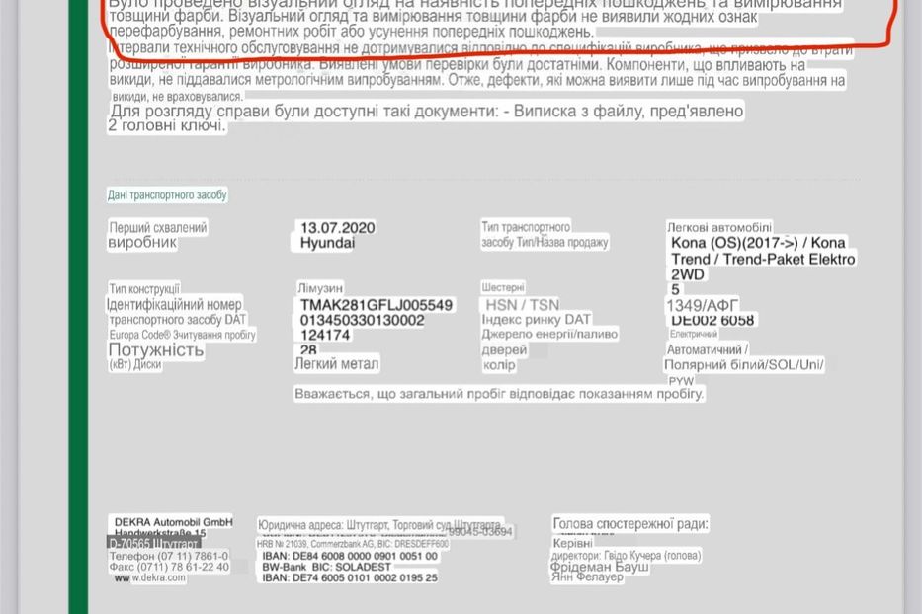Click the 'Полярний білий/SOL/Uni/' colour value
Screen dimensions: 922x614
click(x=744, y=365)
